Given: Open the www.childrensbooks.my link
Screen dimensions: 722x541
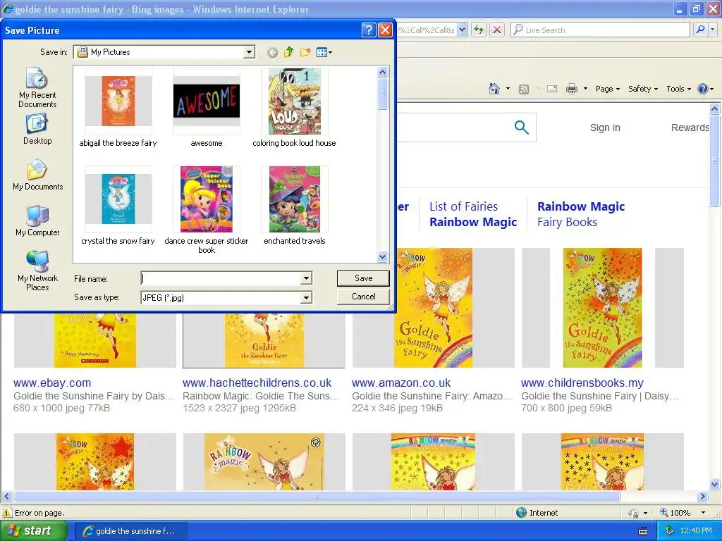Looking at the screenshot, I should click(x=582, y=383).
